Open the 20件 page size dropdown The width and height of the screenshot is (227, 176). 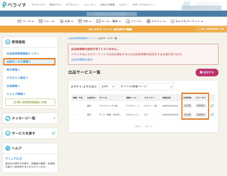[108, 86]
